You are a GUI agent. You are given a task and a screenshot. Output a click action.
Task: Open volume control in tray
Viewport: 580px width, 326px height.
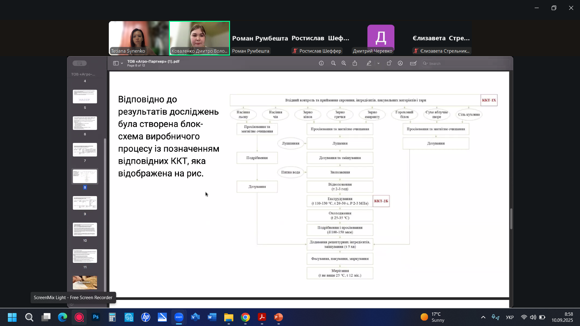533,317
